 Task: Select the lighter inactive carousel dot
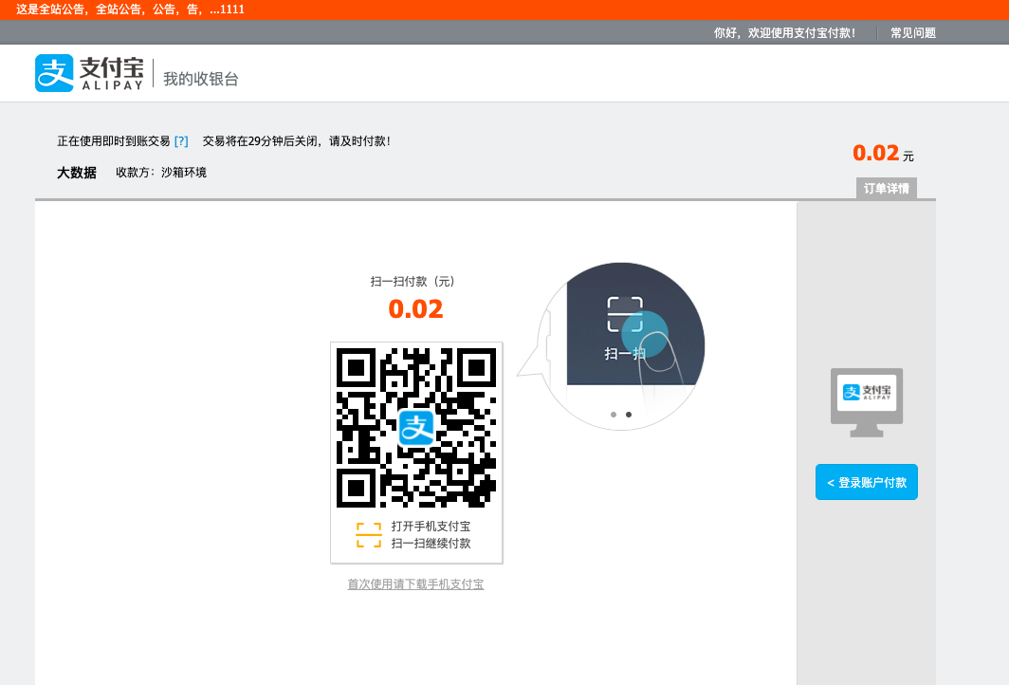pos(614,415)
